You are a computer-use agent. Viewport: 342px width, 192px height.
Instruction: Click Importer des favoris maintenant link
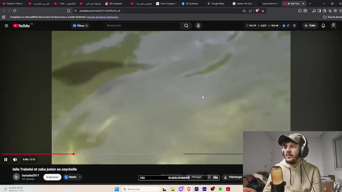tap(103, 17)
